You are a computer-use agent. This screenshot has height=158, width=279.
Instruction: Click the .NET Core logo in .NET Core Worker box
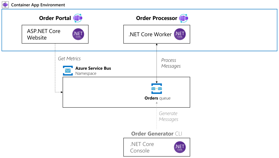click(x=180, y=34)
